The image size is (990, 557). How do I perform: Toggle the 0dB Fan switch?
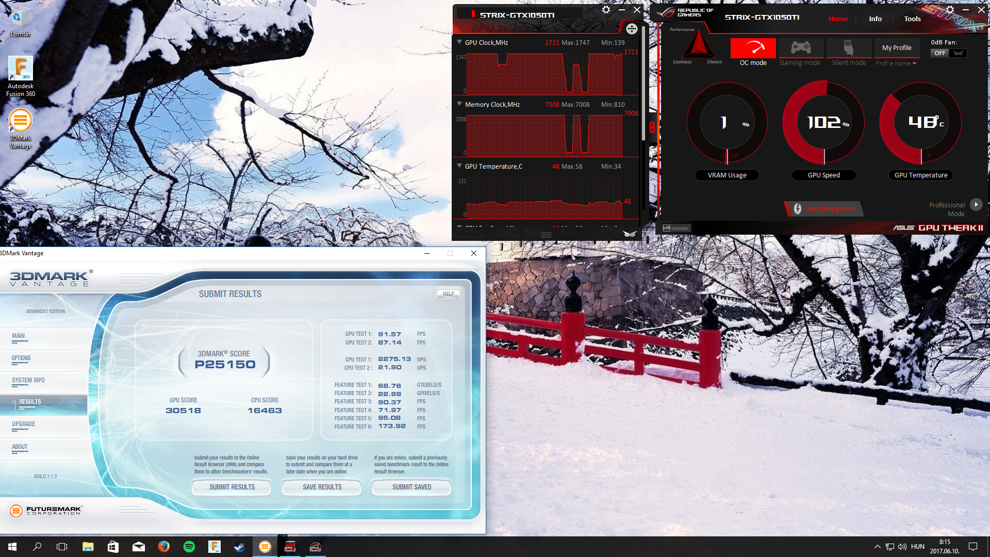coord(948,53)
